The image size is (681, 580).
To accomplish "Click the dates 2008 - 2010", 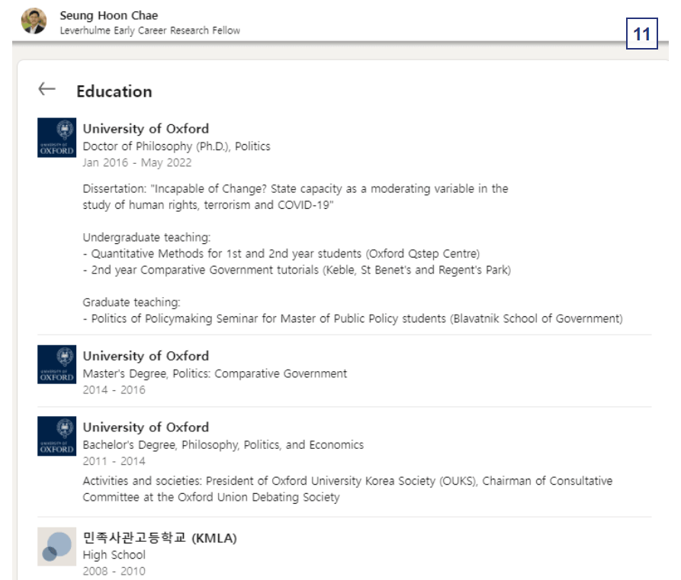I will [114, 572].
